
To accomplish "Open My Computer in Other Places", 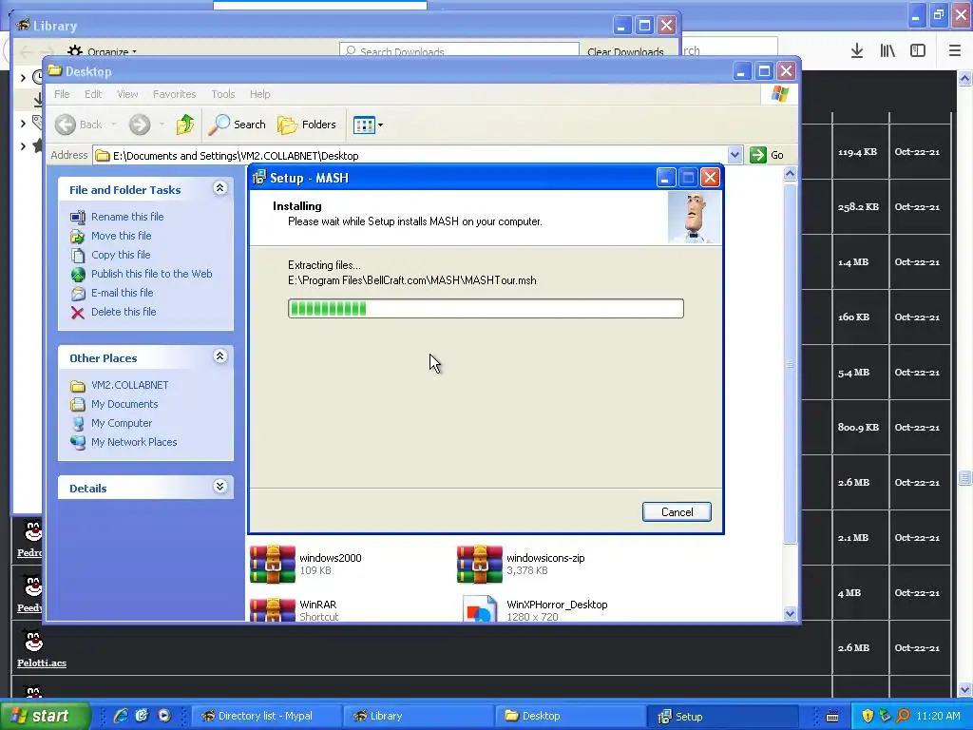I will click(x=121, y=423).
